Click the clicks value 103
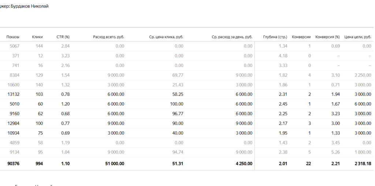Image resolution: width=375 pixels, height=186 pixels. click(40, 94)
